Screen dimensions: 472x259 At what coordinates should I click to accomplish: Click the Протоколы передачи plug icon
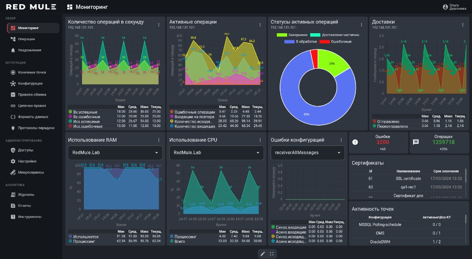(x=13, y=128)
